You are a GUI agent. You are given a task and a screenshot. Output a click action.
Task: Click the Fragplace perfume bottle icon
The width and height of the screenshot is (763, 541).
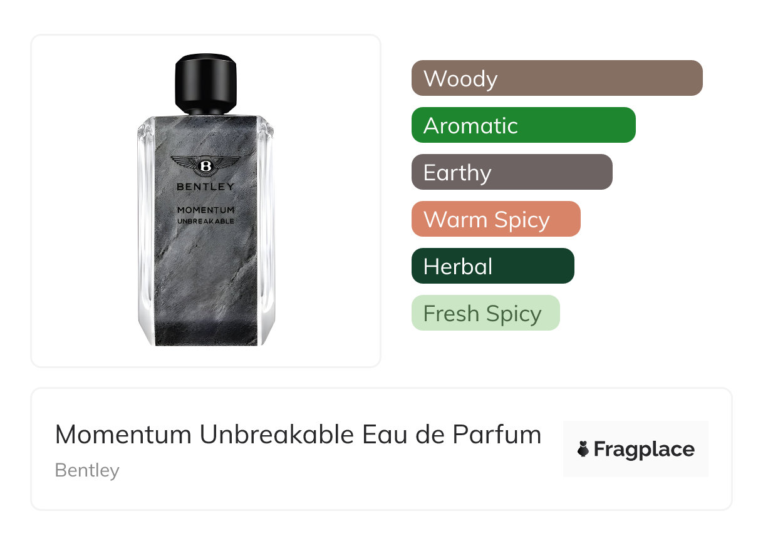(x=583, y=449)
